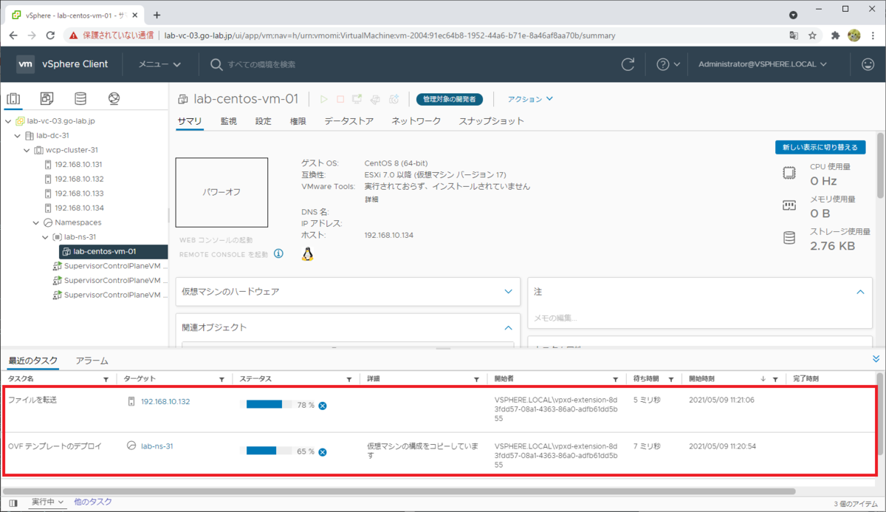
Task: Toggle column chooser icon at bottom left
Action: pos(13,502)
